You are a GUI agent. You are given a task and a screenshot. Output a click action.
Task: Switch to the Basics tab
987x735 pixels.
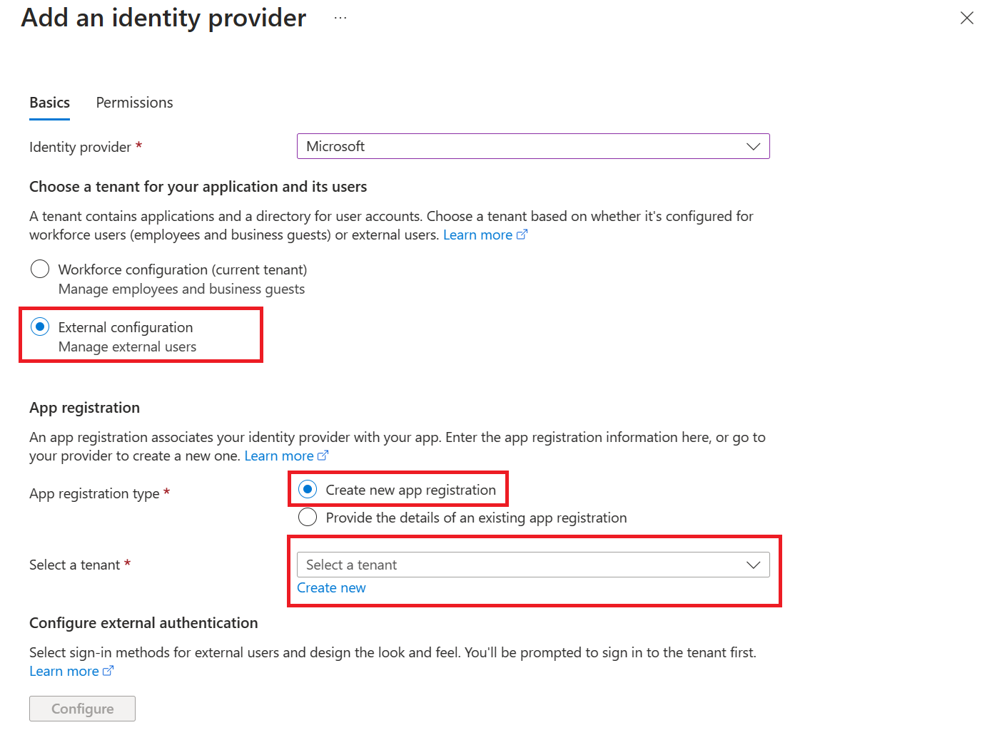tap(49, 102)
